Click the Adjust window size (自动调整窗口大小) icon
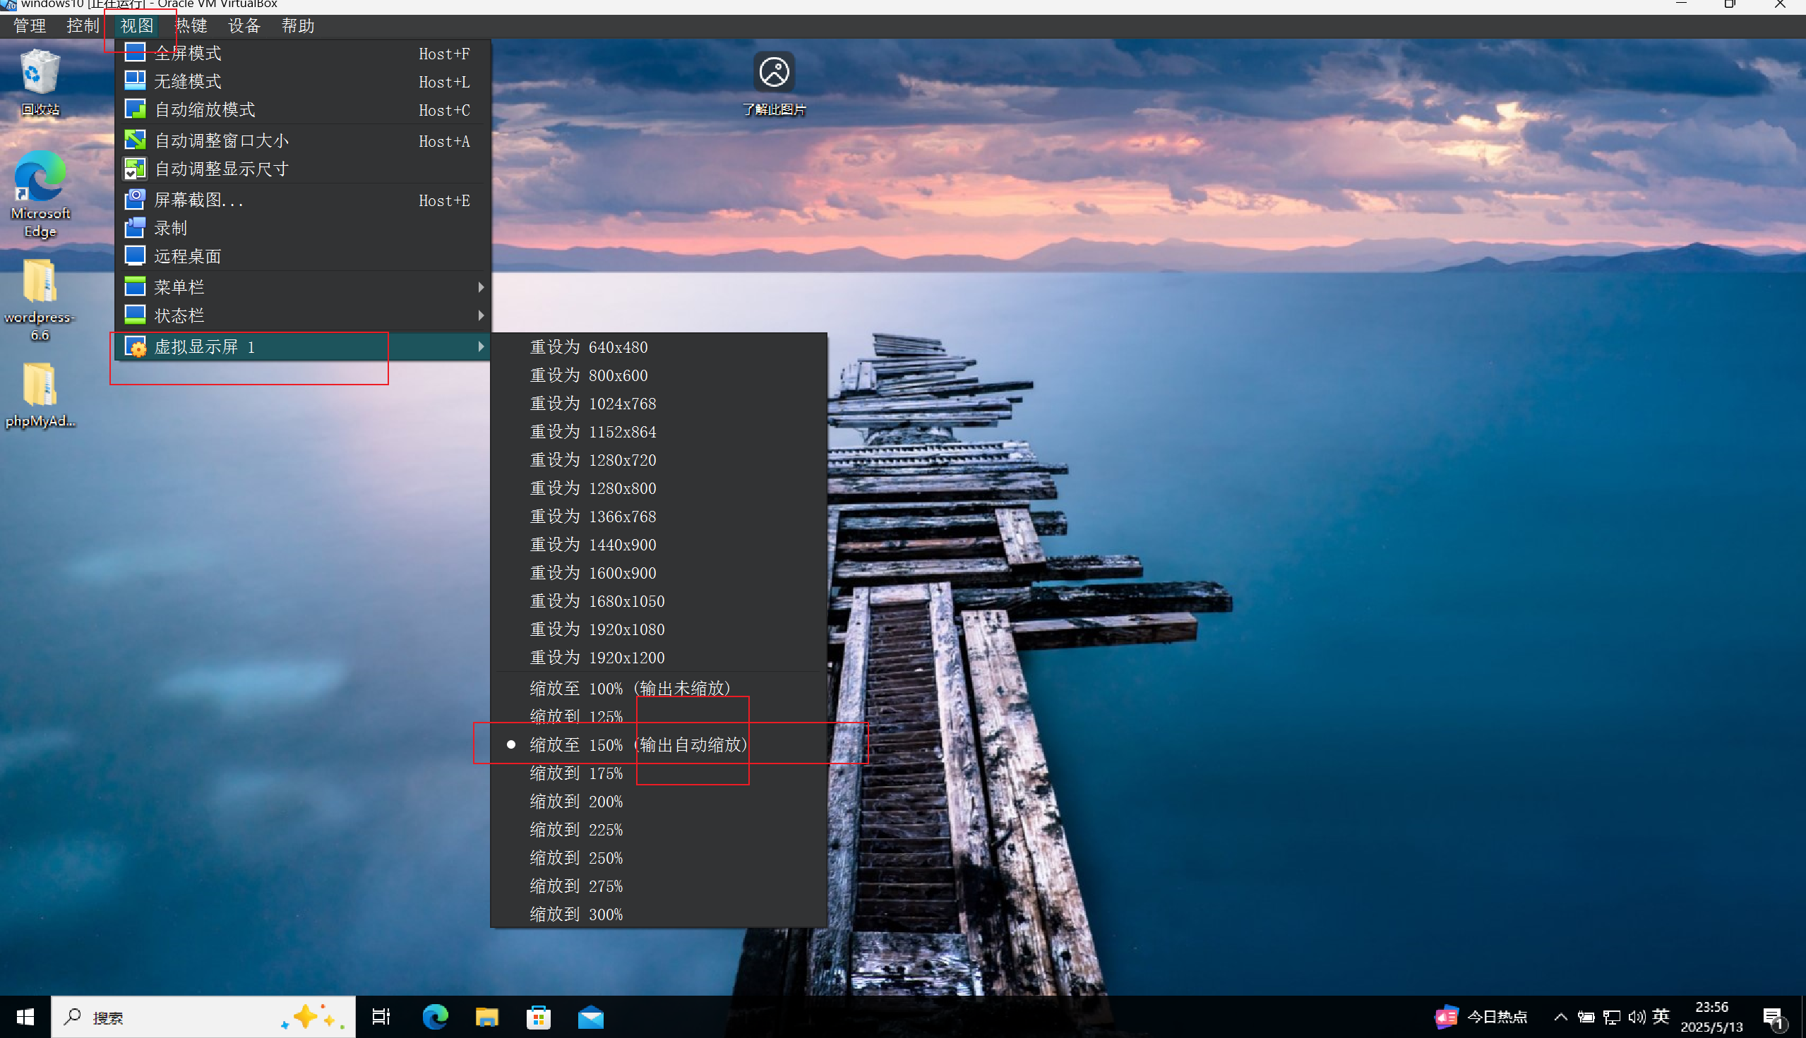This screenshot has height=1038, width=1806. [x=135, y=140]
